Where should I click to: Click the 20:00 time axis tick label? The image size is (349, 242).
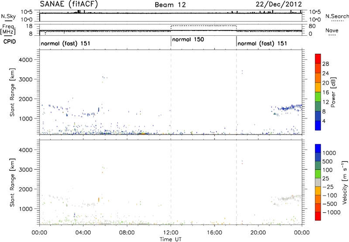coord(258,233)
